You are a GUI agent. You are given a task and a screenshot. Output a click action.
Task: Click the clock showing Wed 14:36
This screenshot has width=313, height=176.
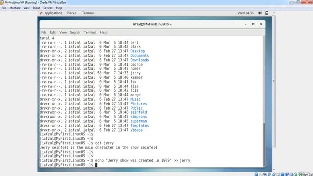(x=246, y=13)
